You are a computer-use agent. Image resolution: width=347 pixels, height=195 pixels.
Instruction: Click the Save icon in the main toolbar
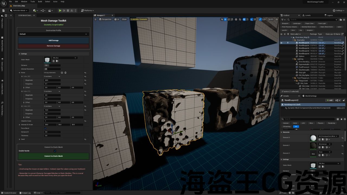click(x=4, y=11)
